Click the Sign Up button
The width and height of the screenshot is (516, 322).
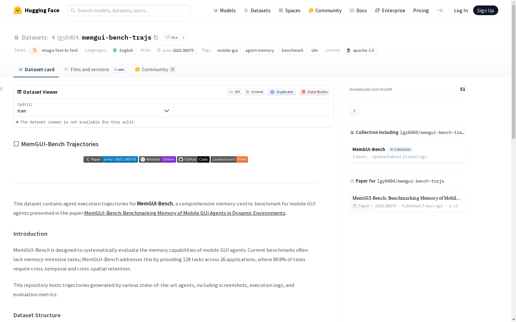485,10
